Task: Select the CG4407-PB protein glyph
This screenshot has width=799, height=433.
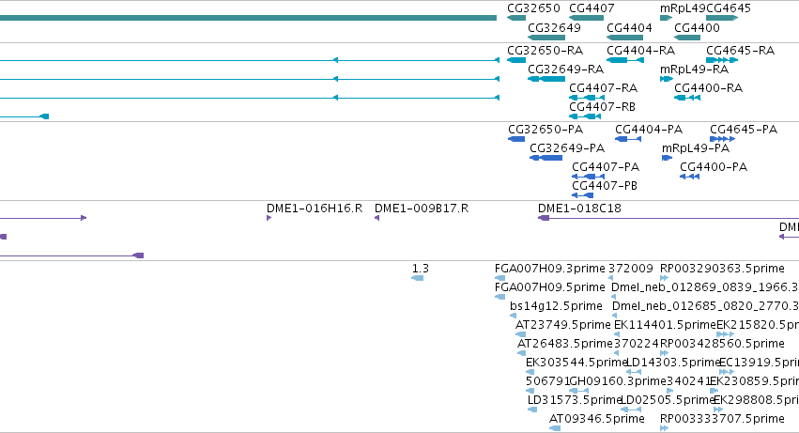Action: tap(582, 196)
